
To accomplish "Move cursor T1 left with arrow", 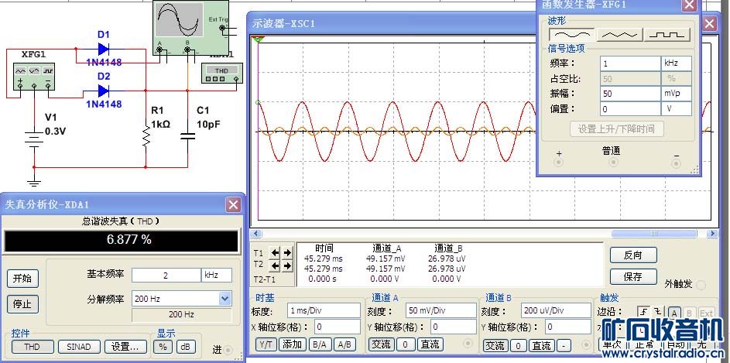I will point(276,252).
